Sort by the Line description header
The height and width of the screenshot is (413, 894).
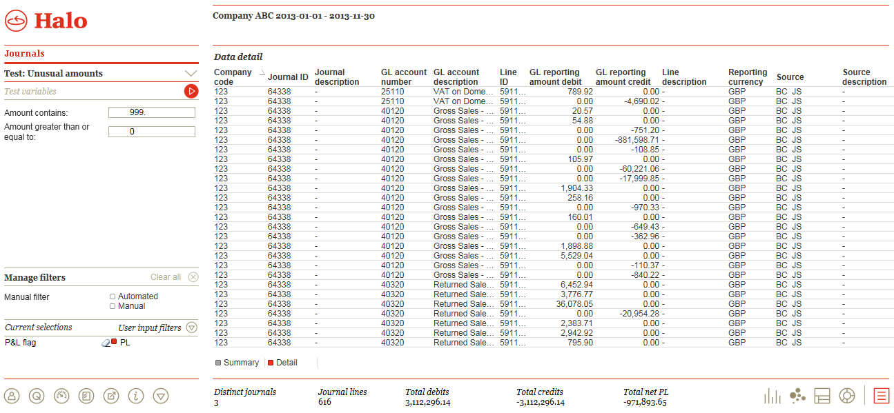coord(684,77)
